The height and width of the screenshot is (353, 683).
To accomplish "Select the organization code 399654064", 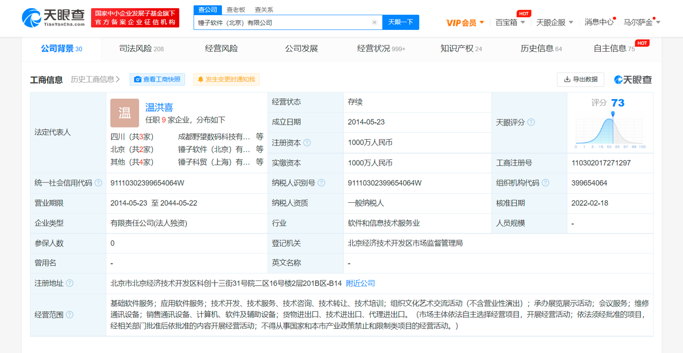I will (x=590, y=183).
